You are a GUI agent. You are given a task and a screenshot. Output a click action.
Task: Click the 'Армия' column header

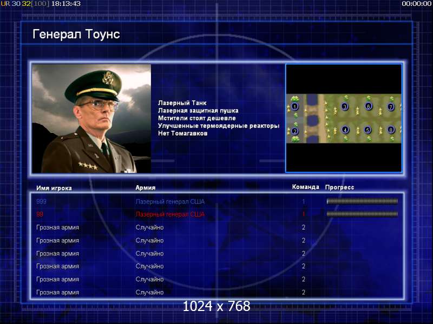click(x=146, y=187)
